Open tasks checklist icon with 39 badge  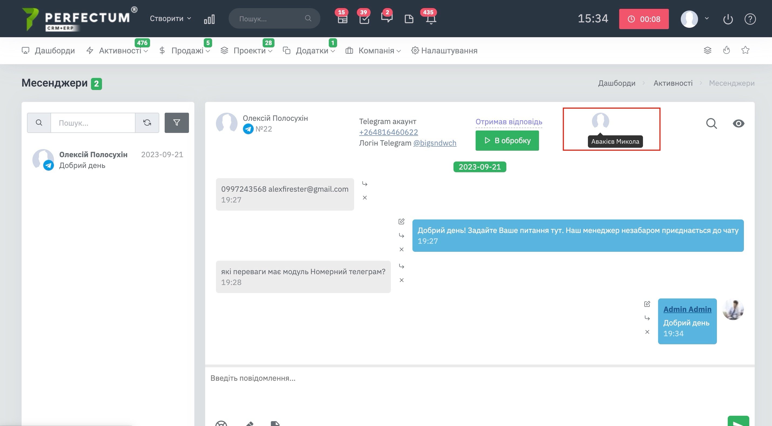click(x=364, y=19)
